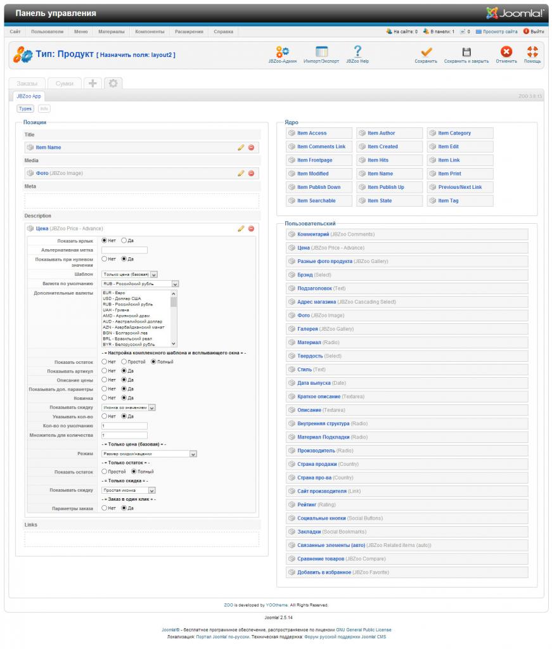Open the Import/Export tool icon
The width and height of the screenshot is (552, 649).
pos(321,52)
